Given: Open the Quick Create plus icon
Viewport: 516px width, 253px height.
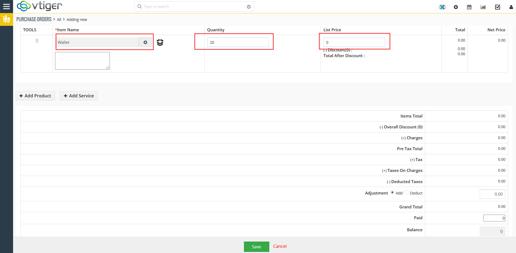Looking at the screenshot, I should point(456,7).
